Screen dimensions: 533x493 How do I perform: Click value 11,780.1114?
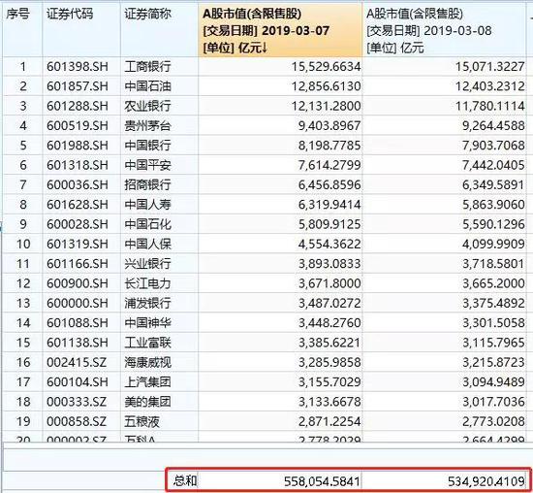[x=489, y=106]
